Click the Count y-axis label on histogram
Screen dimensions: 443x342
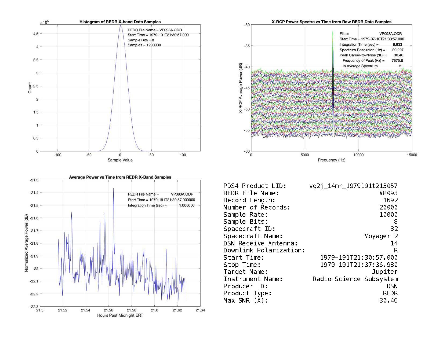(30, 88)
